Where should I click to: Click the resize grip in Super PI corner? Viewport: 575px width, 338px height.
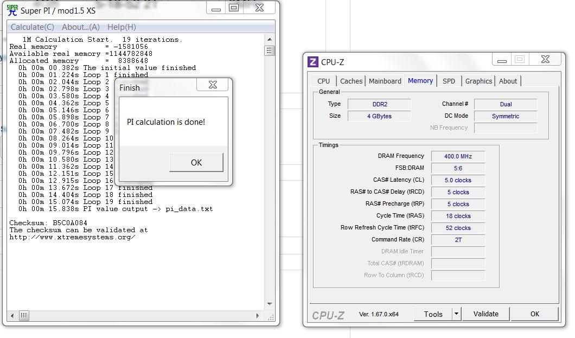[x=271, y=317]
